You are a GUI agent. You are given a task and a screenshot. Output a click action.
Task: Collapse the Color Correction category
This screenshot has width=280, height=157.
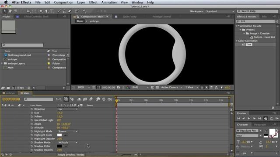[237, 41]
